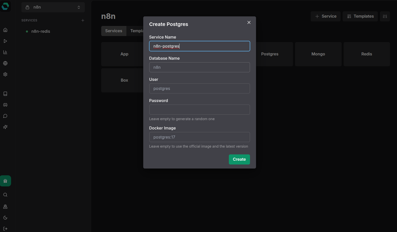Viewport: 397px width, 232px height.
Task: Choose the Box service card
Action: point(122,80)
